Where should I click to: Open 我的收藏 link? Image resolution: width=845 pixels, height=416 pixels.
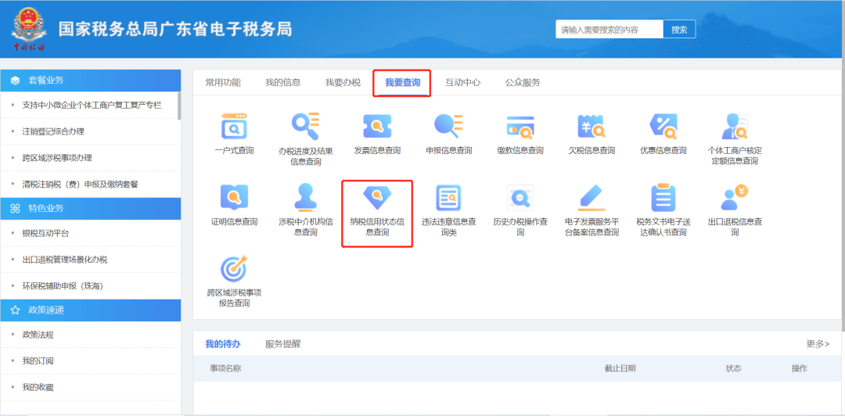click(x=38, y=387)
